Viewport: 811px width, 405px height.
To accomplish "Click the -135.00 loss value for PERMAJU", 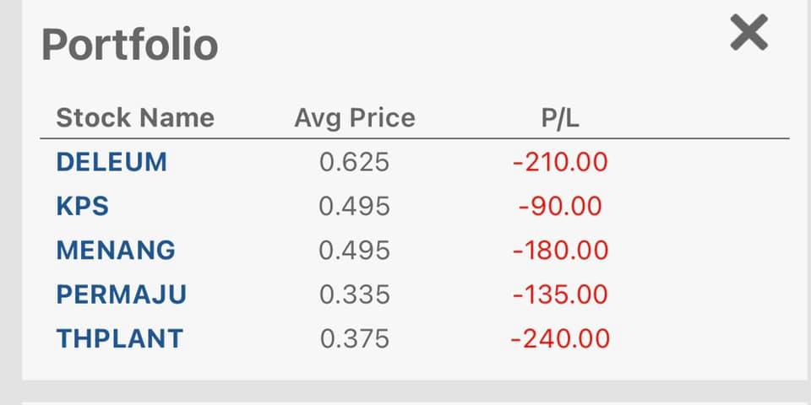I will coord(560,295).
